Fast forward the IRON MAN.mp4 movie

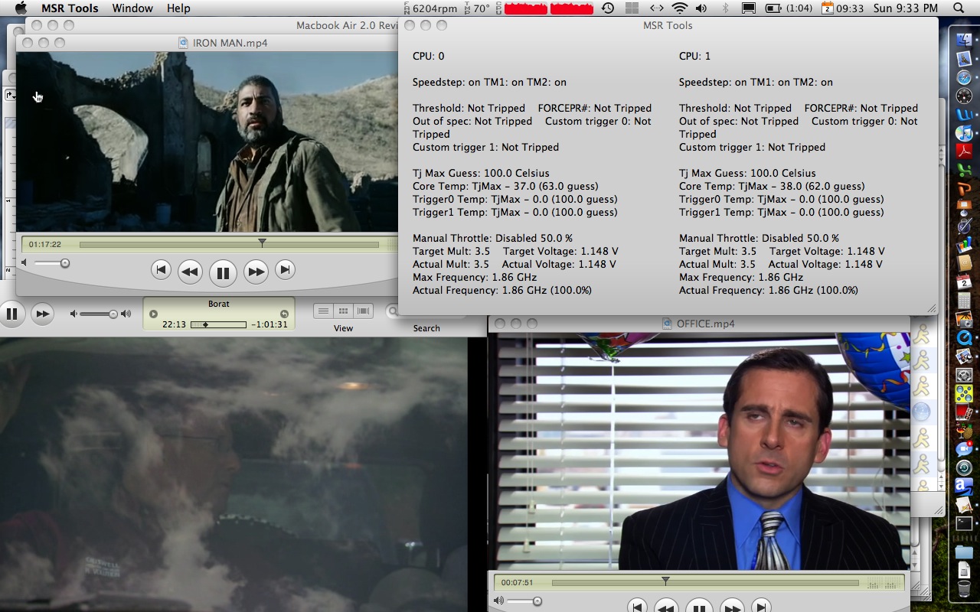click(x=256, y=272)
